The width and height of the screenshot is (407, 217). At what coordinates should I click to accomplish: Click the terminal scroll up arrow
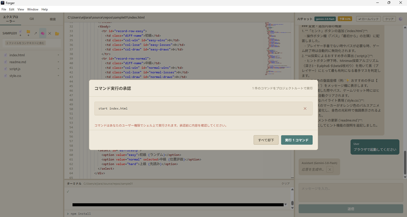click(292, 189)
